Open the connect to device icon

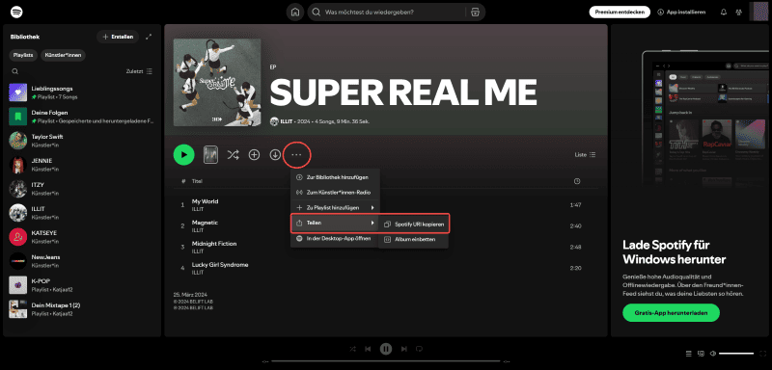701,354
